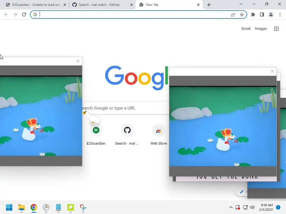
Task: Switch to the Search mal watch GitHub tab
Action: 102,5
